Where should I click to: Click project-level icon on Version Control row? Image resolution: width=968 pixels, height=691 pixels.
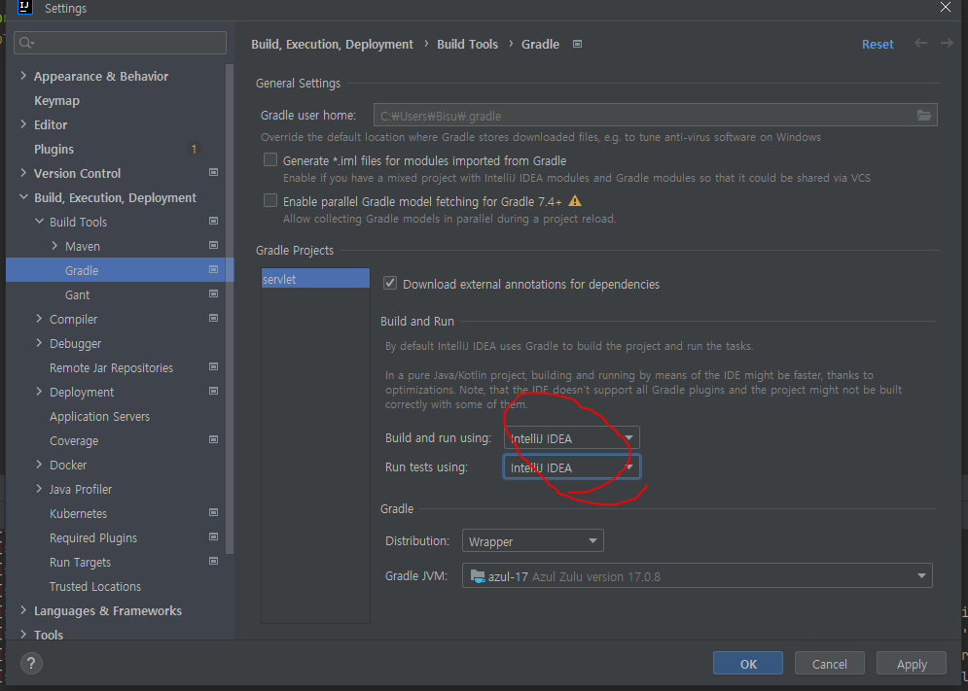click(x=214, y=172)
